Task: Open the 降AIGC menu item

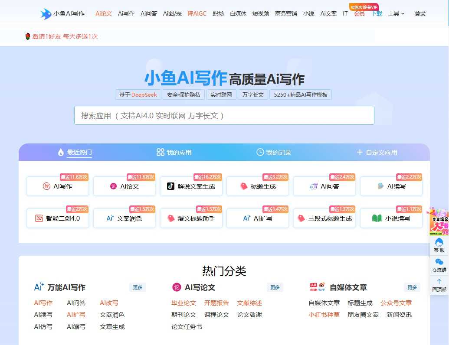Action: pos(197,13)
